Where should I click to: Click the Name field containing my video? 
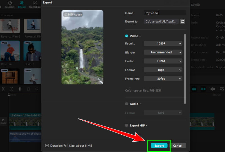click(165, 13)
